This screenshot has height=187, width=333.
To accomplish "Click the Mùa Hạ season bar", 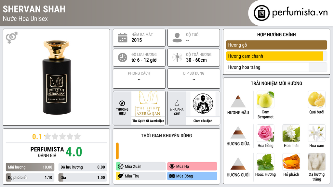I will click(192, 166).
